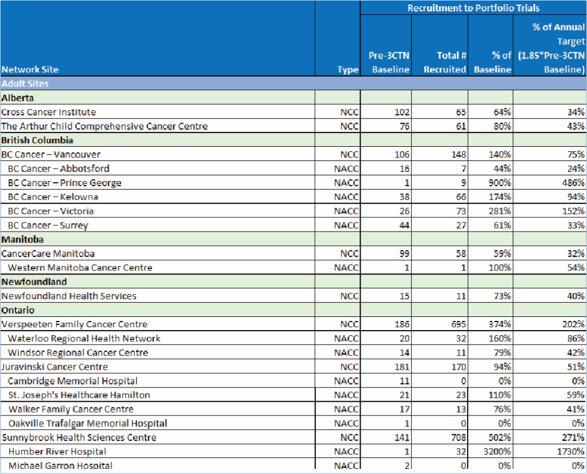
Task: Select the 'Recruitment to Portfolio Trials' heading
Action: (x=473, y=8)
